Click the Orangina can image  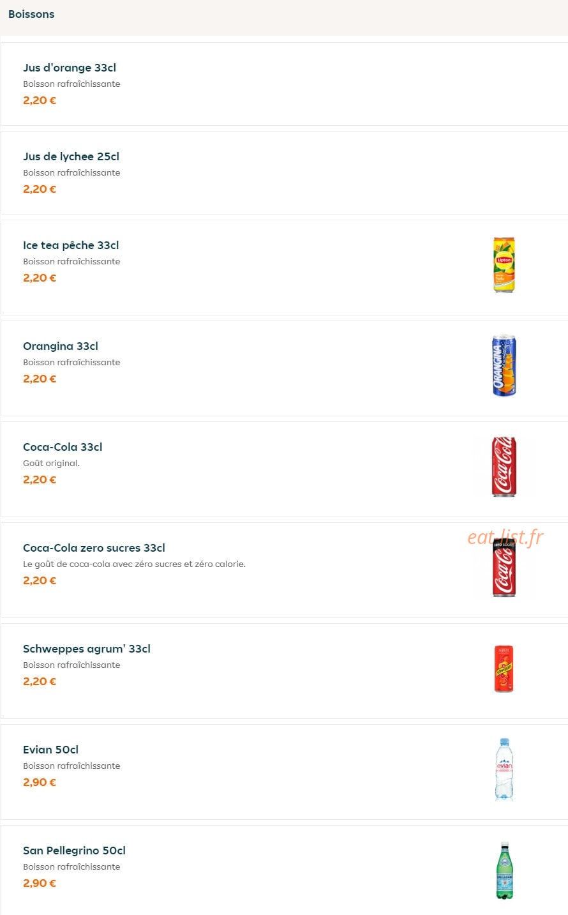pos(504,366)
